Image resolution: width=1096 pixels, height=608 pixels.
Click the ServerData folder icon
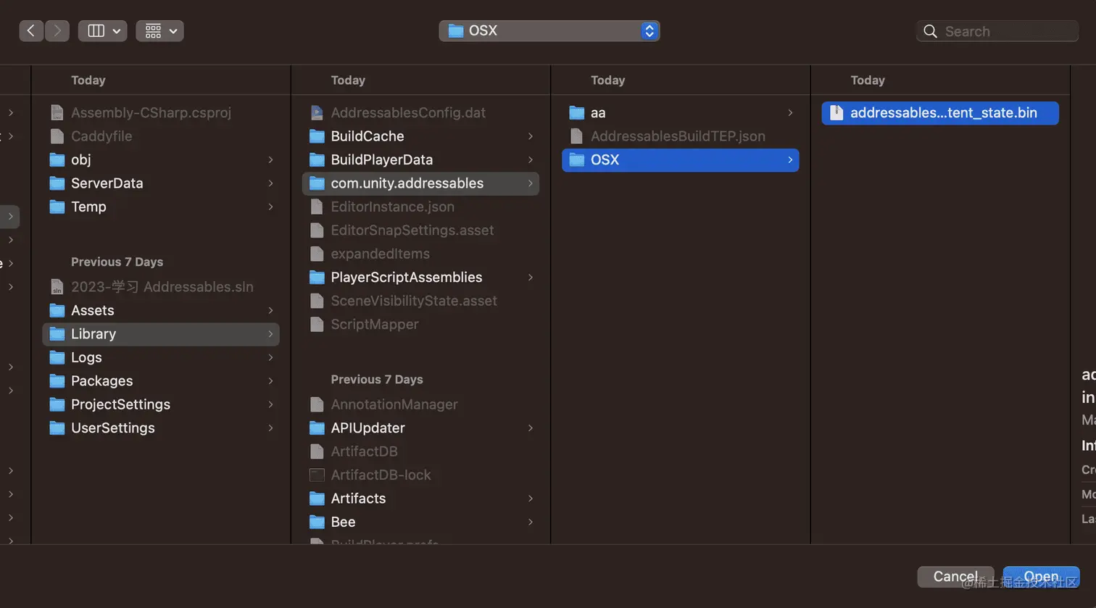tap(57, 183)
